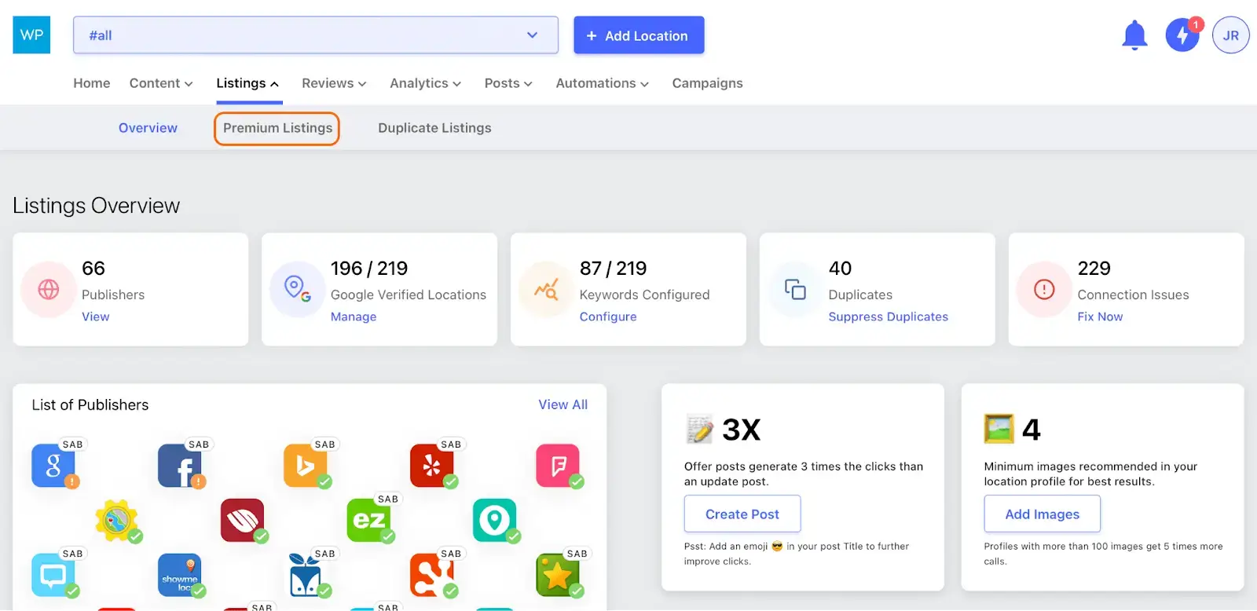Click the orange warning badge on the Facebook icon
The height and width of the screenshot is (611, 1257).
199,481
